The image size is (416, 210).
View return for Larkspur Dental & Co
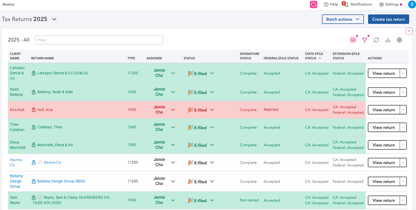pos(383,73)
